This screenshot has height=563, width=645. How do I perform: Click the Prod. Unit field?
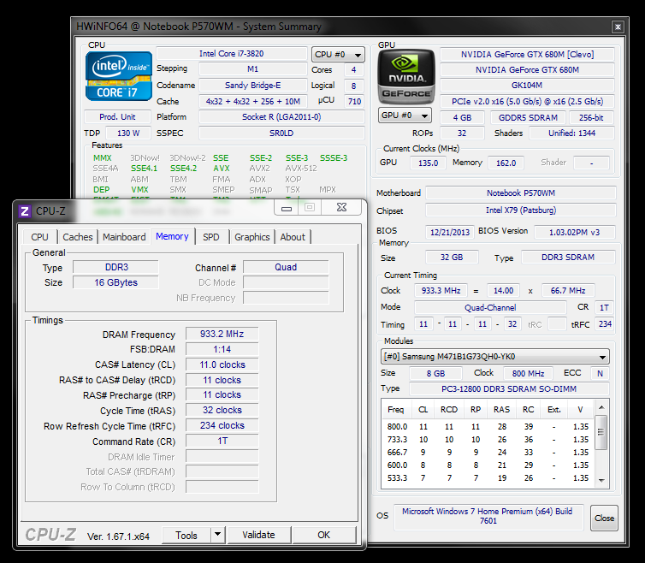tap(118, 117)
